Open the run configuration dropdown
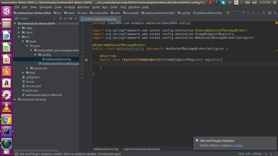 click(x=238, y=13)
